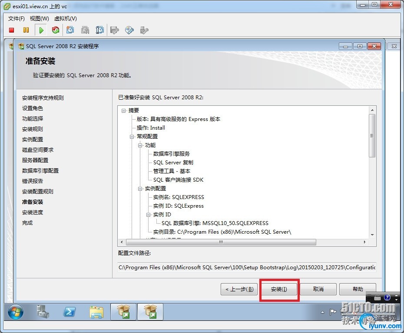Click SQL Server setup title bar icon
The height and width of the screenshot is (333, 404).
tap(21, 46)
